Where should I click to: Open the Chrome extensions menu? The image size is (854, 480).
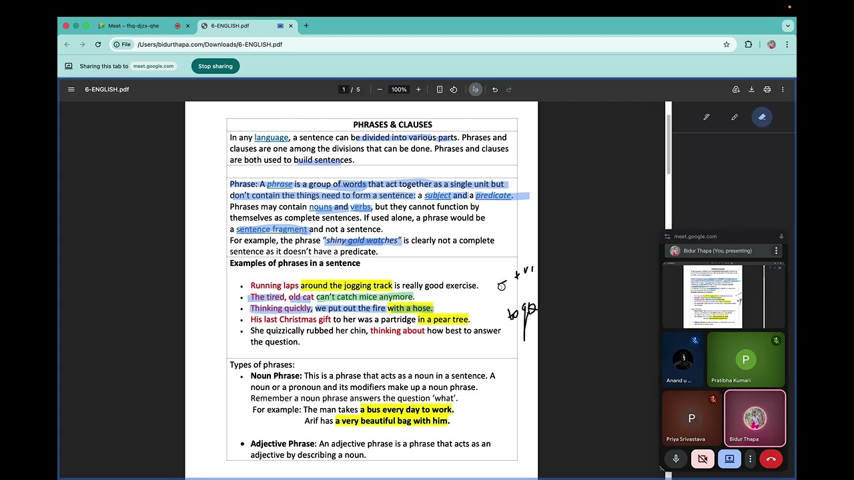coord(749,45)
